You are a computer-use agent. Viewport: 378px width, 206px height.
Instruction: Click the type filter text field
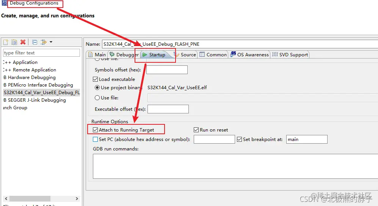(x=41, y=53)
